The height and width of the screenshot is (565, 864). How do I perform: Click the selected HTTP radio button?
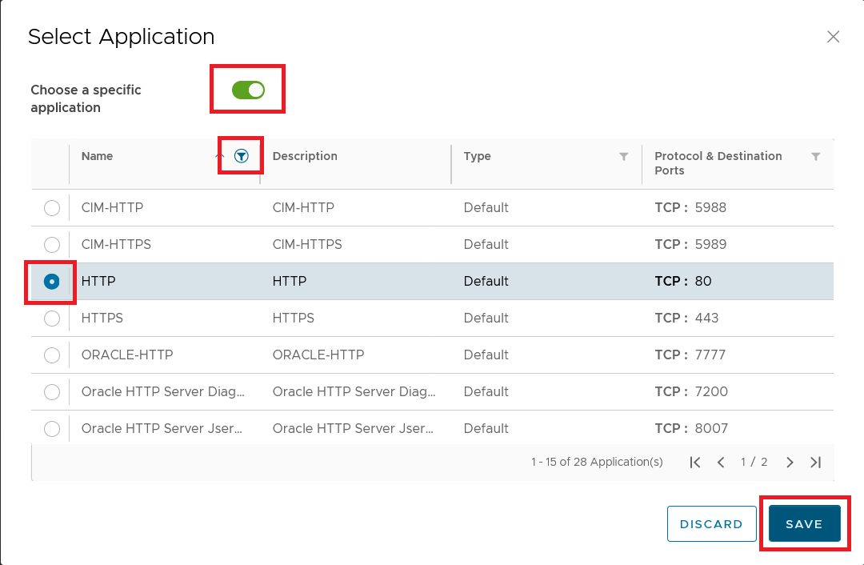point(52,282)
